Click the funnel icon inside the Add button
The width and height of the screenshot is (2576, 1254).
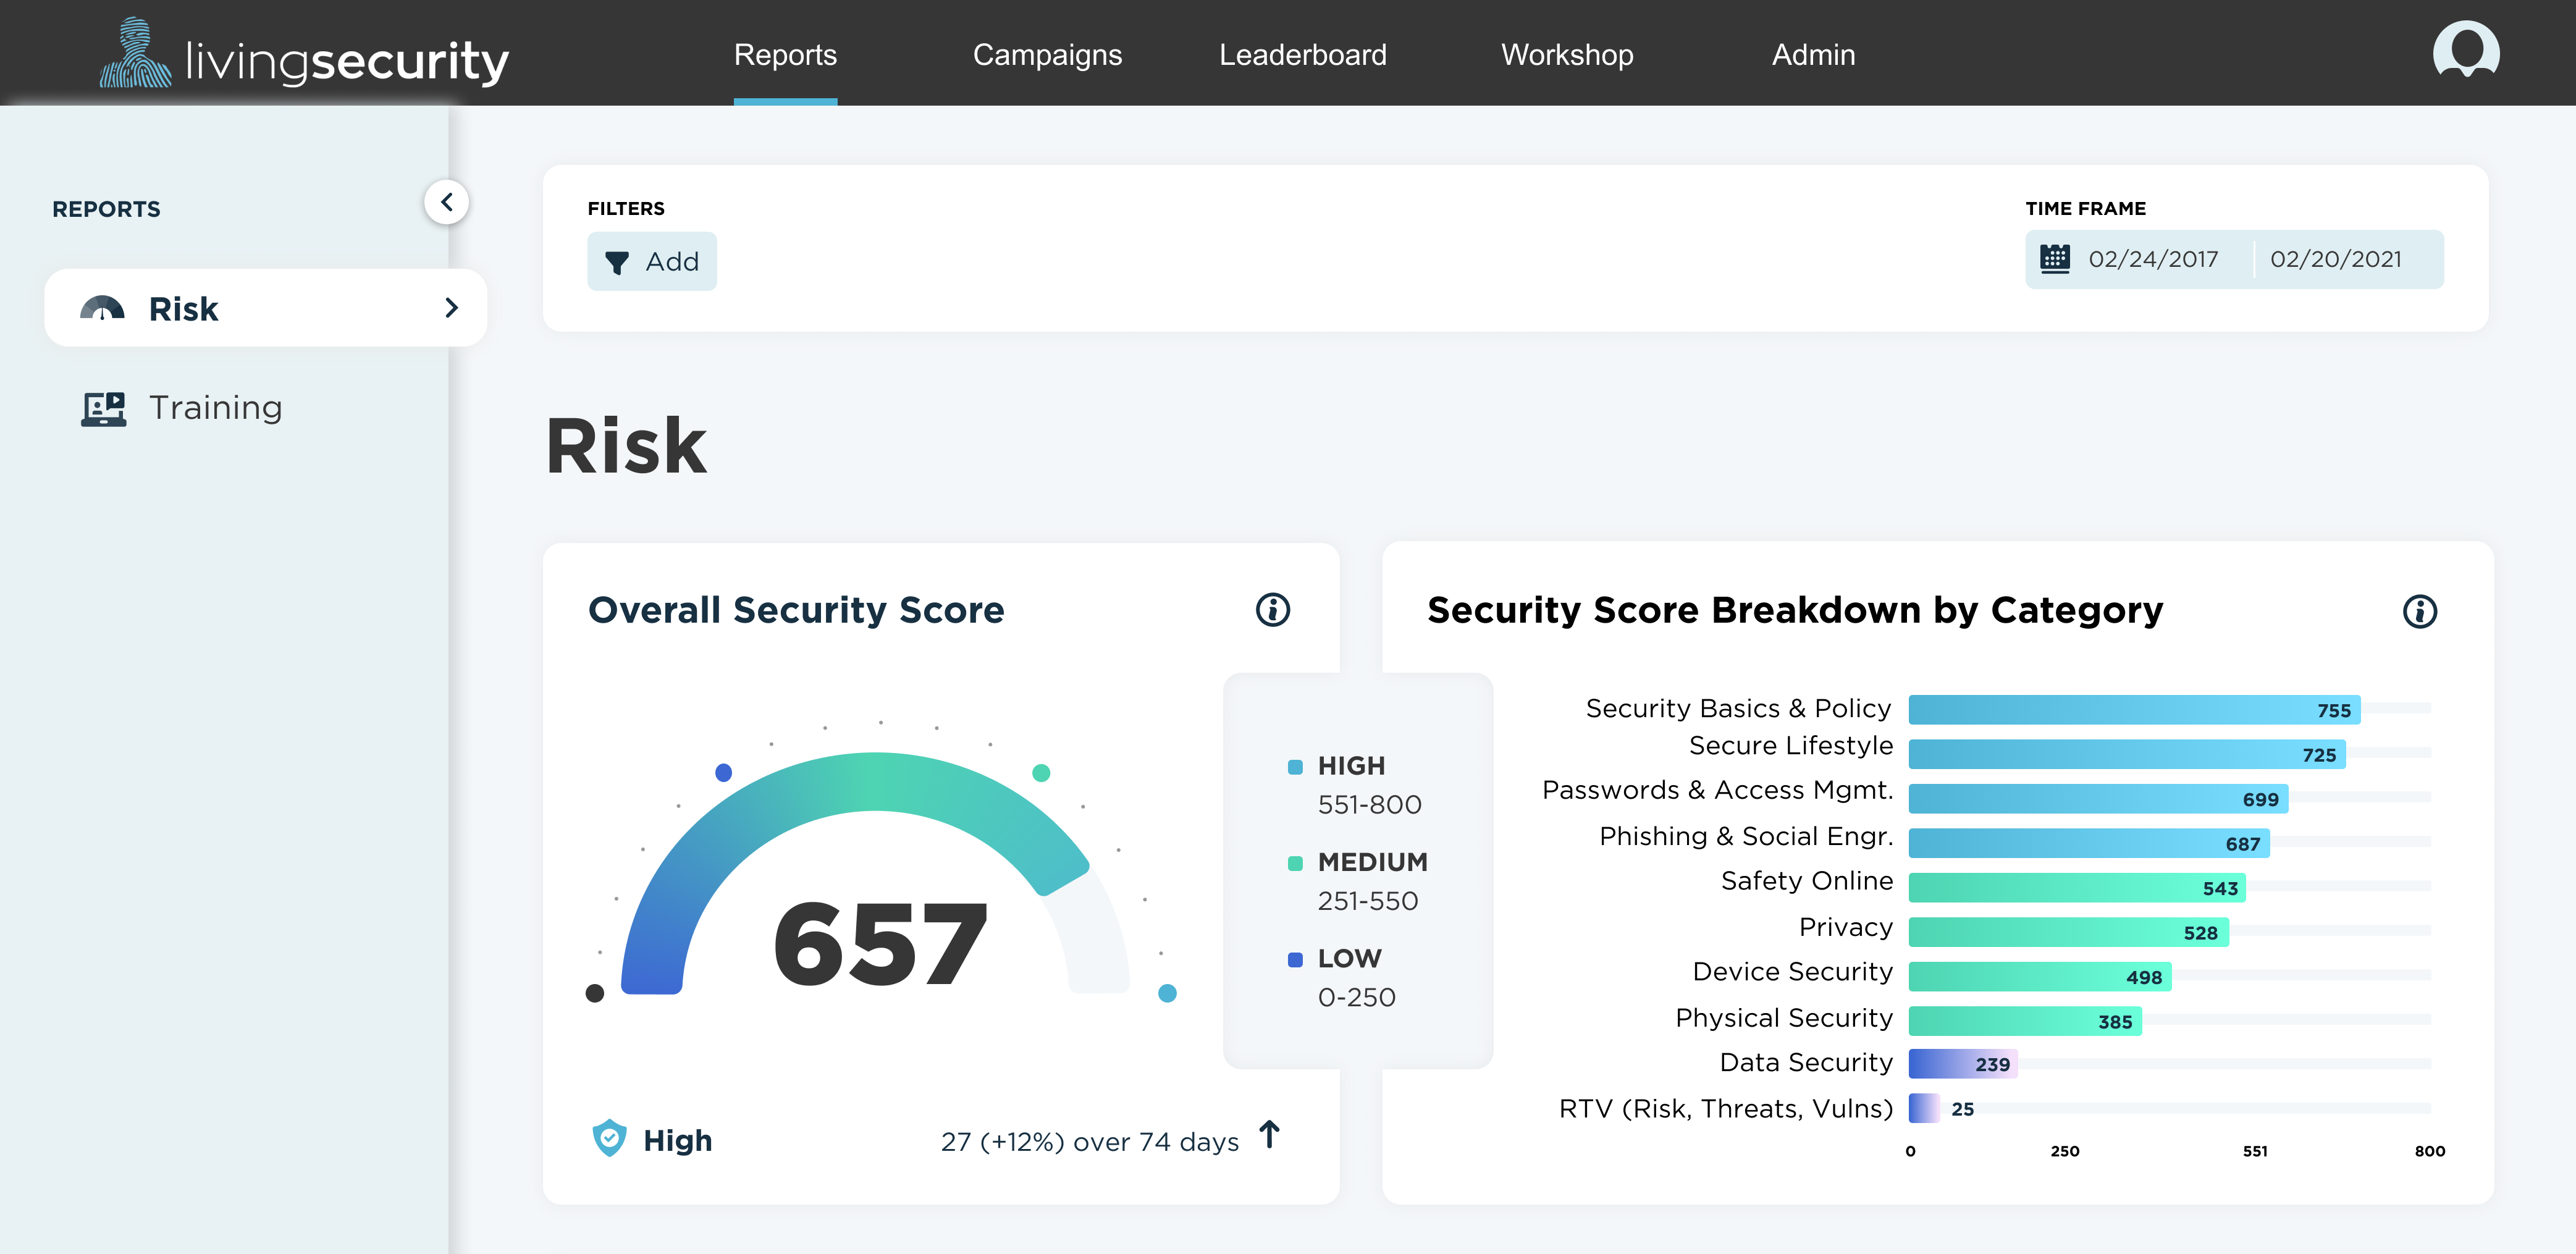618,261
